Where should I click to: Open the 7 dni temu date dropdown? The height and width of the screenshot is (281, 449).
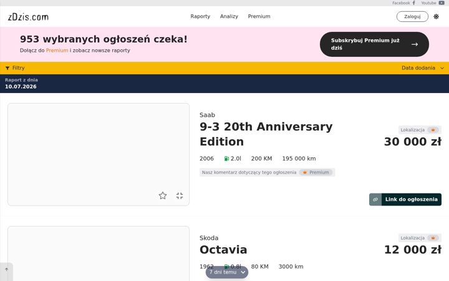pos(227,272)
